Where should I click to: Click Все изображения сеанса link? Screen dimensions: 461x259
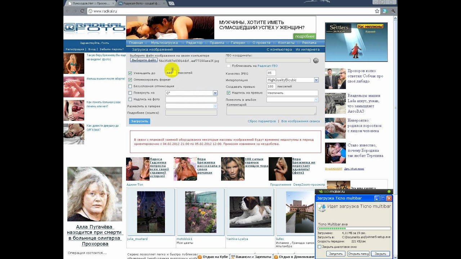300,121
